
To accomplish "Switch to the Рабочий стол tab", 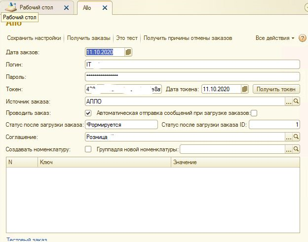I will (x=37, y=7).
